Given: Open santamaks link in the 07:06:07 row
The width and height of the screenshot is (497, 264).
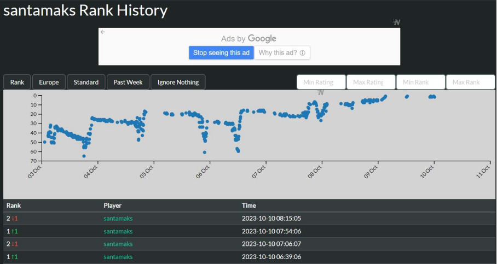Looking at the screenshot, I should (x=118, y=244).
